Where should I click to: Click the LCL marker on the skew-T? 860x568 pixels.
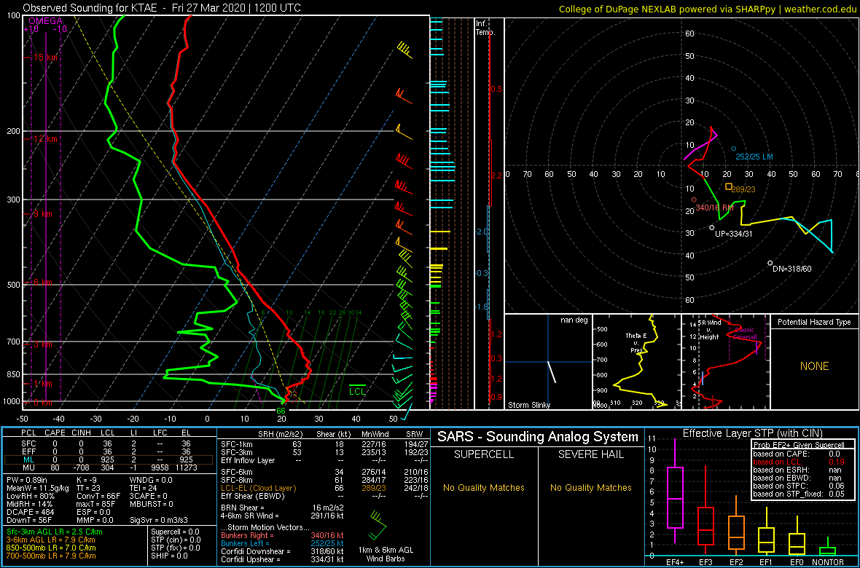(x=357, y=391)
